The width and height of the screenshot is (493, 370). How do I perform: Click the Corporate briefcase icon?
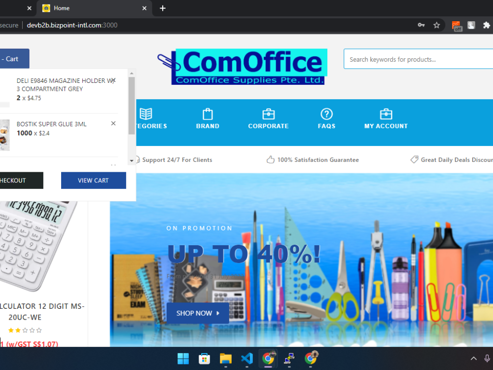268,114
